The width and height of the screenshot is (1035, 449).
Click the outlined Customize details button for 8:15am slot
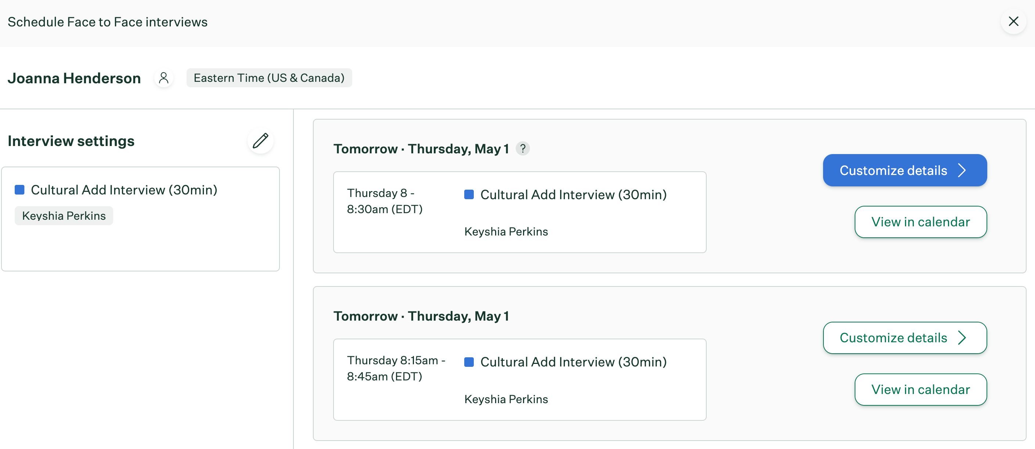(x=904, y=338)
